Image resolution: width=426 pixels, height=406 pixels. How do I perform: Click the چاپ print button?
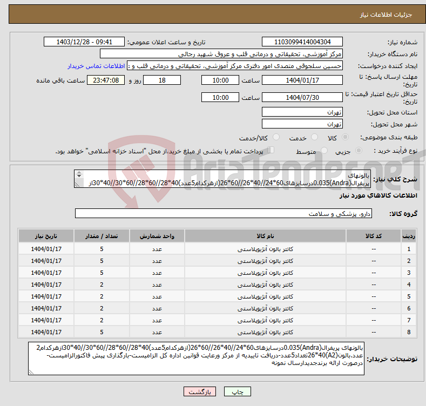[x=241, y=392]
